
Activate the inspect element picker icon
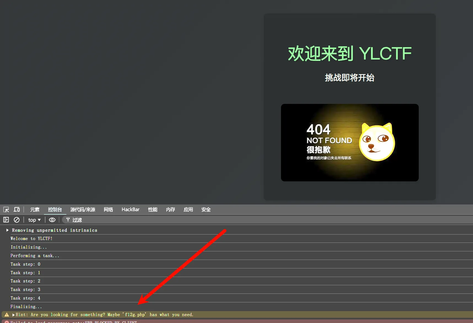(6, 209)
